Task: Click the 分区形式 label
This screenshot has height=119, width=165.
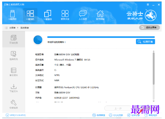Action: click(39, 81)
